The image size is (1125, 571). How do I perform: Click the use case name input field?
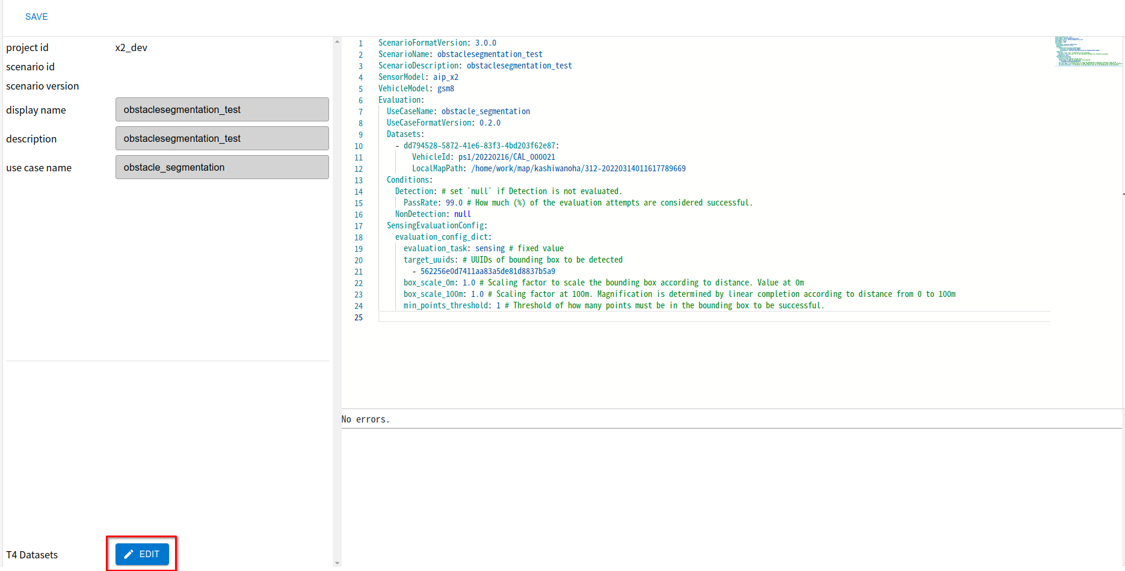point(222,167)
